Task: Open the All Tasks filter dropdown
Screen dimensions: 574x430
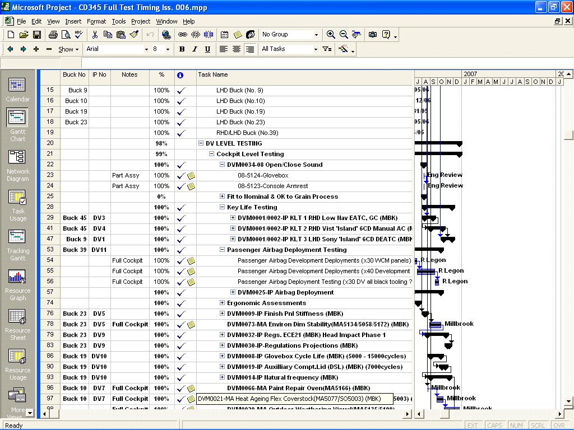Action: point(316,49)
